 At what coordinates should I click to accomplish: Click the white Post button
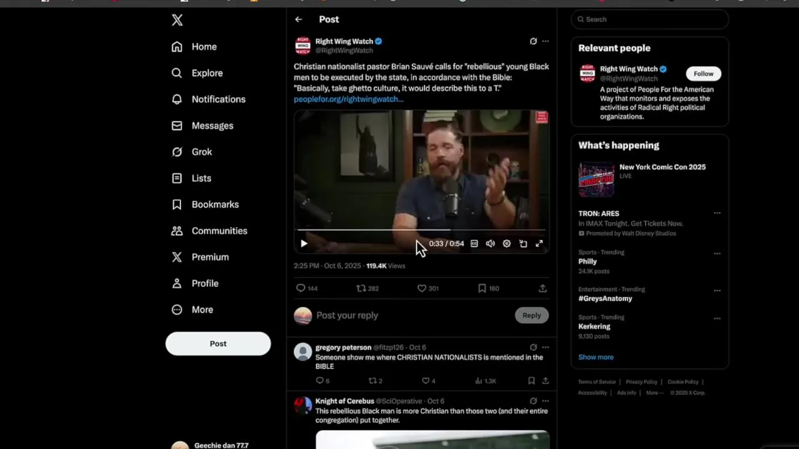[x=218, y=344]
